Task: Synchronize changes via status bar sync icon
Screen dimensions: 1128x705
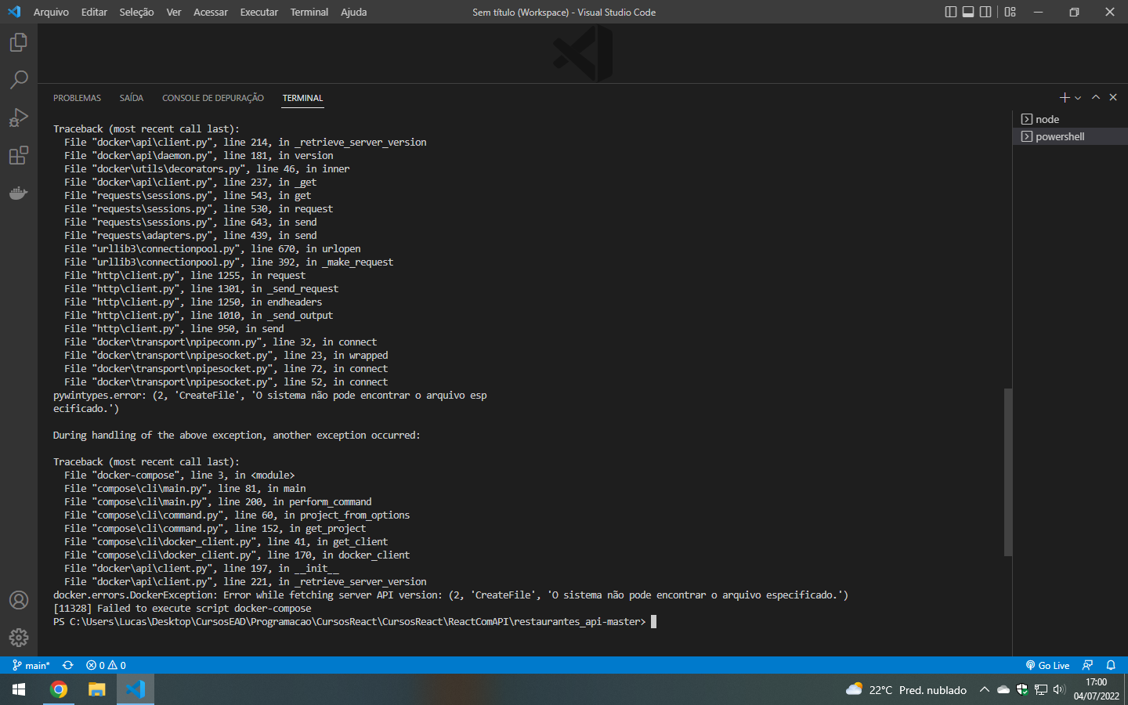Action: pos(68,665)
